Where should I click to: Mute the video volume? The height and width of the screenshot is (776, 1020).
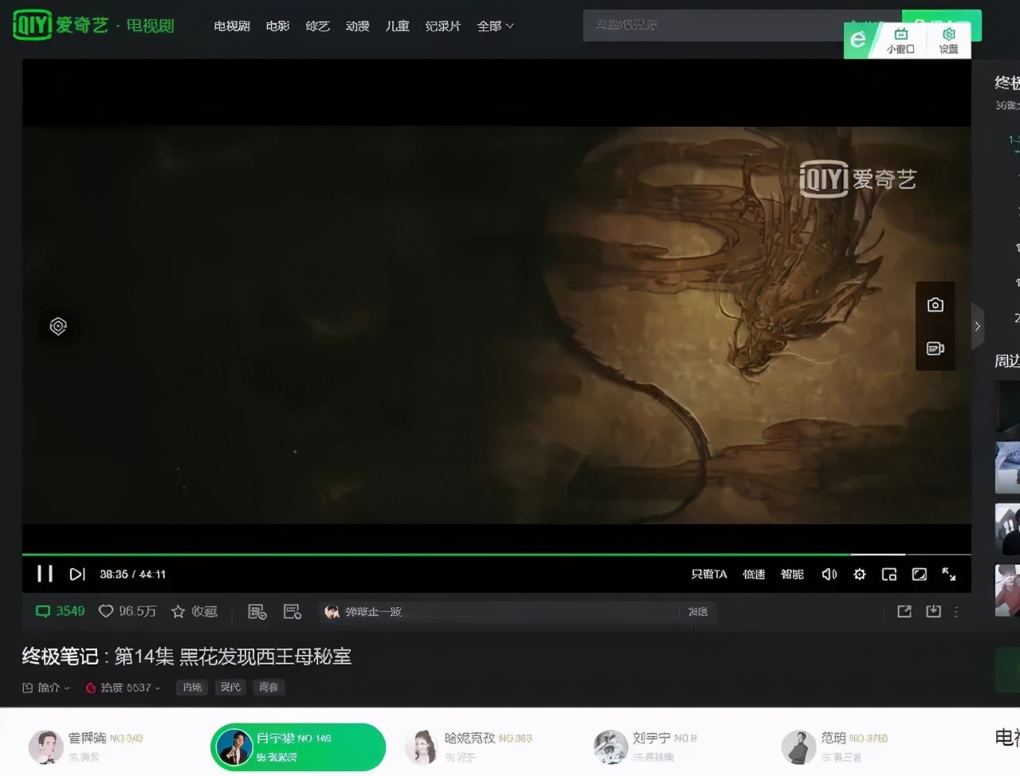coord(829,574)
